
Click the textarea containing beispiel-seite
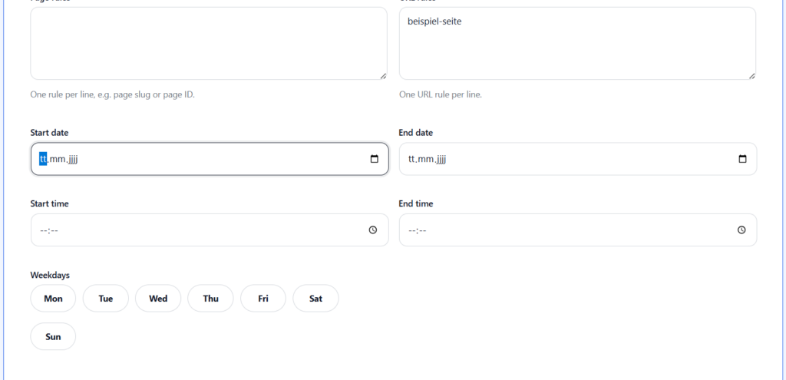[x=576, y=43]
